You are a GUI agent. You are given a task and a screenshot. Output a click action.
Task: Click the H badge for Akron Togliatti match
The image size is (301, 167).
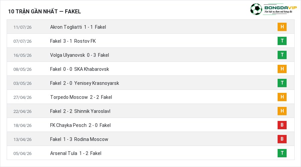click(282, 27)
